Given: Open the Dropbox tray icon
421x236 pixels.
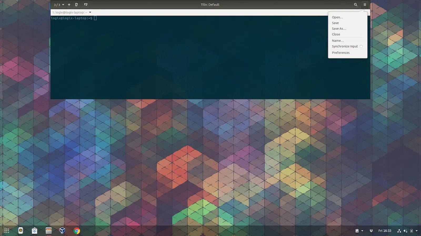Looking at the screenshot, I should [371, 231].
